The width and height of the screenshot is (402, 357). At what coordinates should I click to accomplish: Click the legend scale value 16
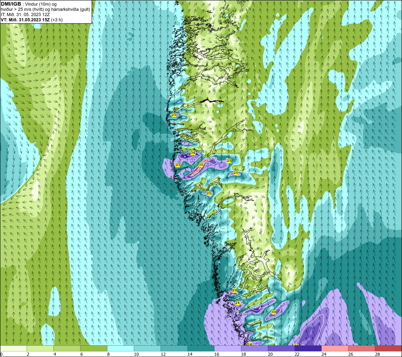tap(217, 354)
